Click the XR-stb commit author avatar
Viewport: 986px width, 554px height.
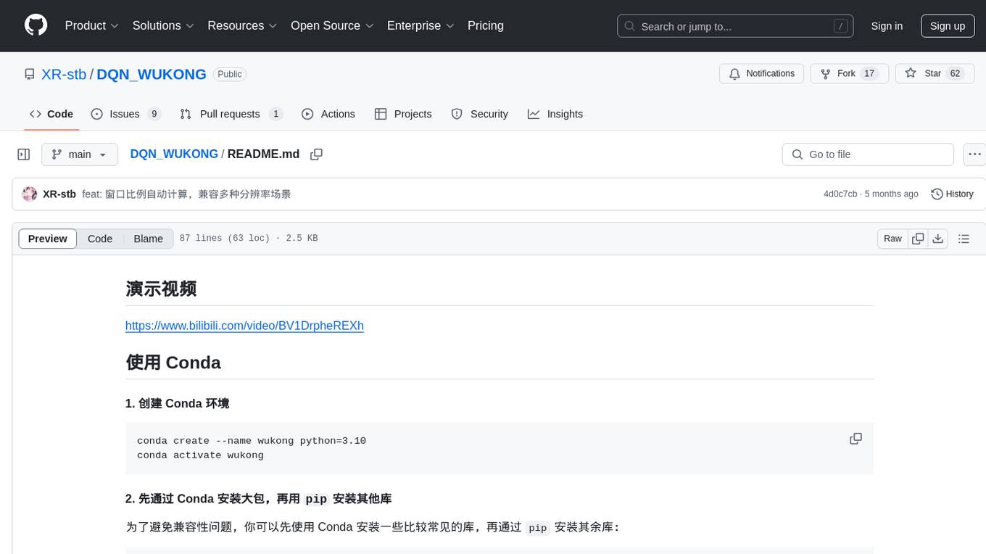coord(30,194)
